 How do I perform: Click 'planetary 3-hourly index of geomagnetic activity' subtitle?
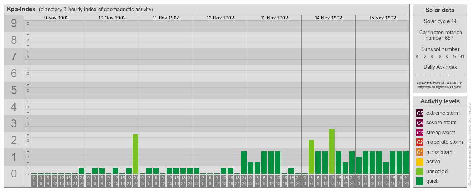(x=96, y=10)
